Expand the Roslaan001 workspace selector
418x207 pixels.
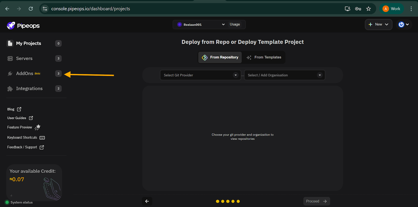(201, 25)
